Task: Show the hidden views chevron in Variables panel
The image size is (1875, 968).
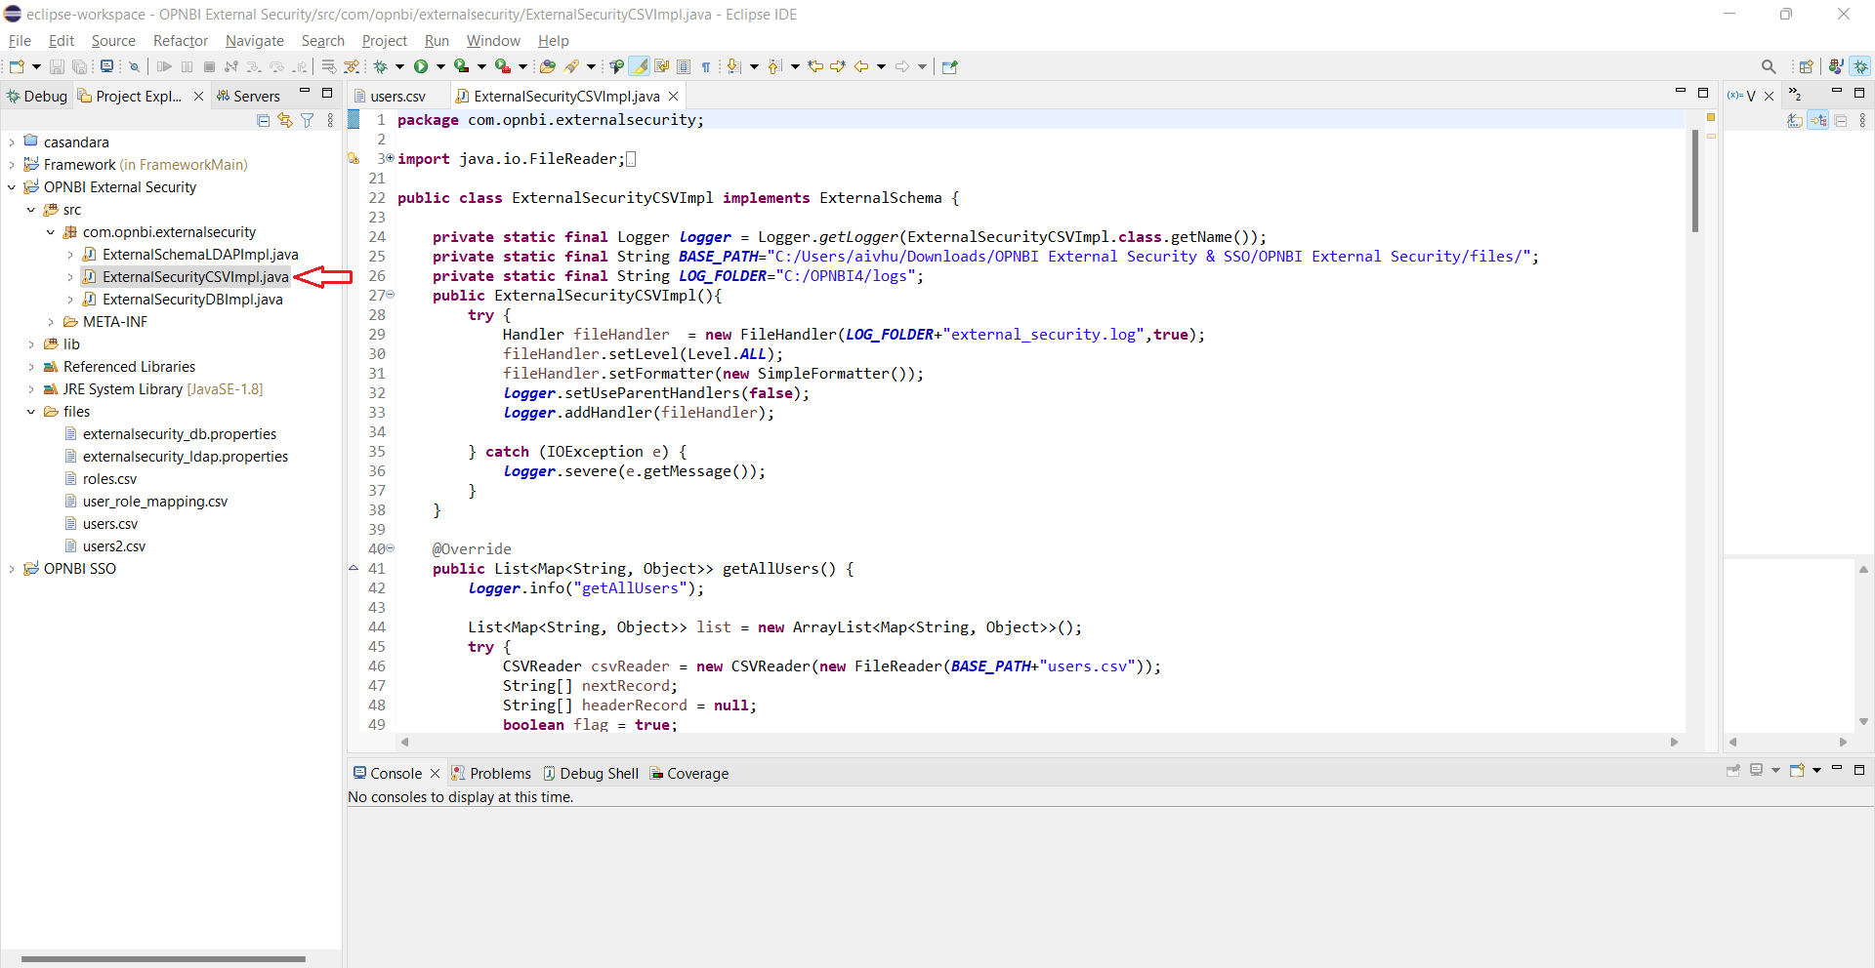Action: pyautogui.click(x=1795, y=94)
